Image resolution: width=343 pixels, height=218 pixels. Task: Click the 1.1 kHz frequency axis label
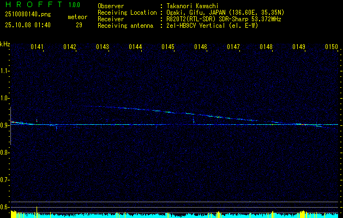(5, 71)
